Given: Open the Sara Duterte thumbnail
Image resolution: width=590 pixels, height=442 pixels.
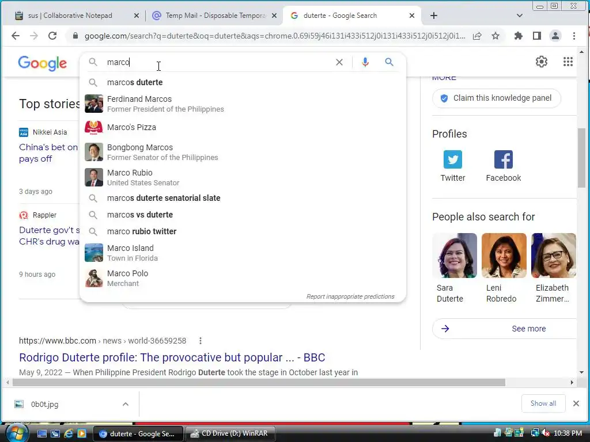Looking at the screenshot, I should (455, 256).
